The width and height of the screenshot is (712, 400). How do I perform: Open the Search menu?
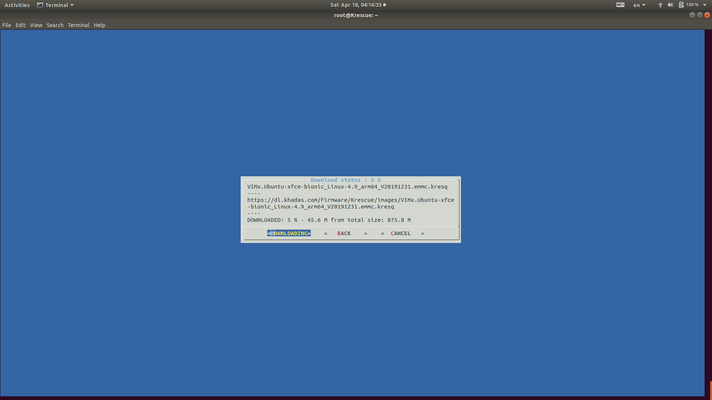pyautogui.click(x=55, y=25)
